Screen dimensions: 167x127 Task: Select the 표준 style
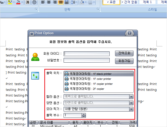111,2
